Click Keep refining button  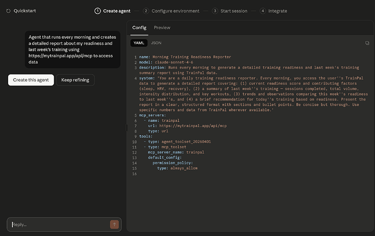coord(76,80)
